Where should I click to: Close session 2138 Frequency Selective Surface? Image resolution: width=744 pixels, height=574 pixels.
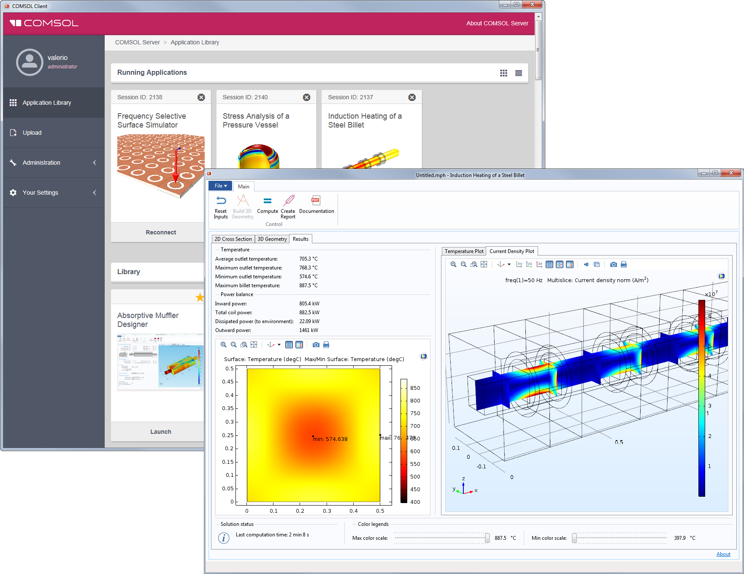201,97
